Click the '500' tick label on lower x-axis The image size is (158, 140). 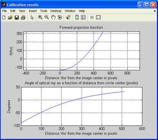(122, 129)
